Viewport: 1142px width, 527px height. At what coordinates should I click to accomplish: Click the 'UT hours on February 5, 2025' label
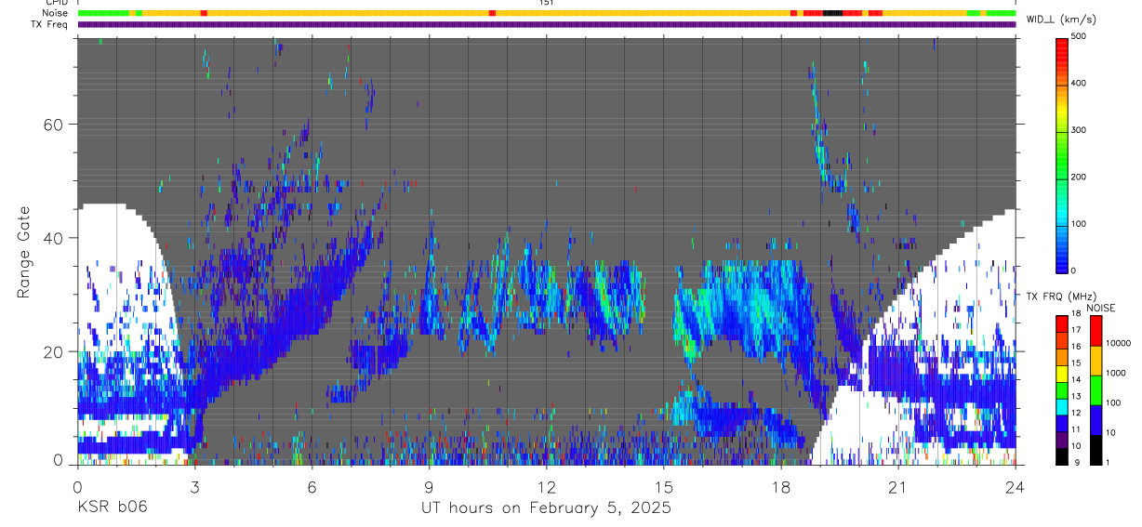click(547, 507)
